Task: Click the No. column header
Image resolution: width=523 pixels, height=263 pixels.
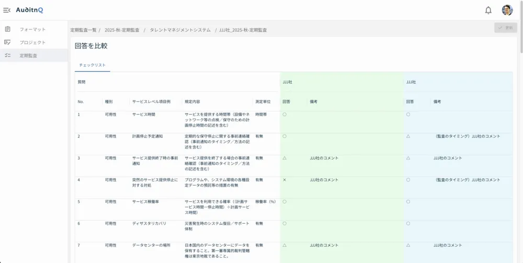Action: 81,101
